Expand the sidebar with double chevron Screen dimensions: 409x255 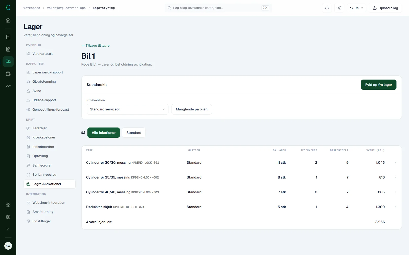(x=8, y=229)
